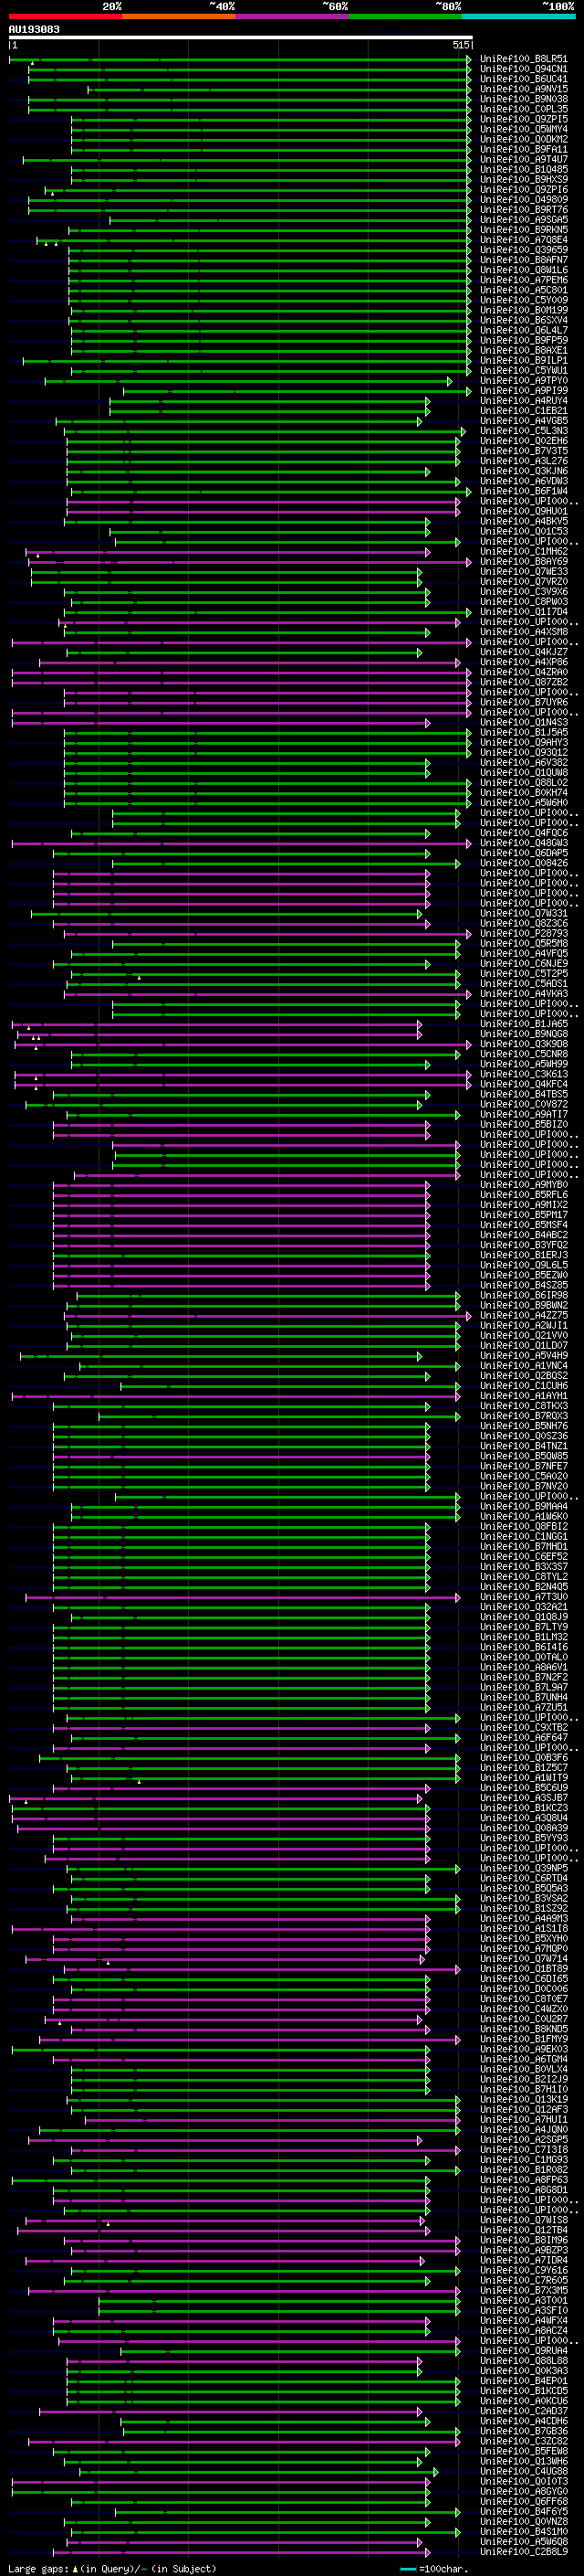
Task: Open hit UniRef100_B8AFN7
Action: 524,260
